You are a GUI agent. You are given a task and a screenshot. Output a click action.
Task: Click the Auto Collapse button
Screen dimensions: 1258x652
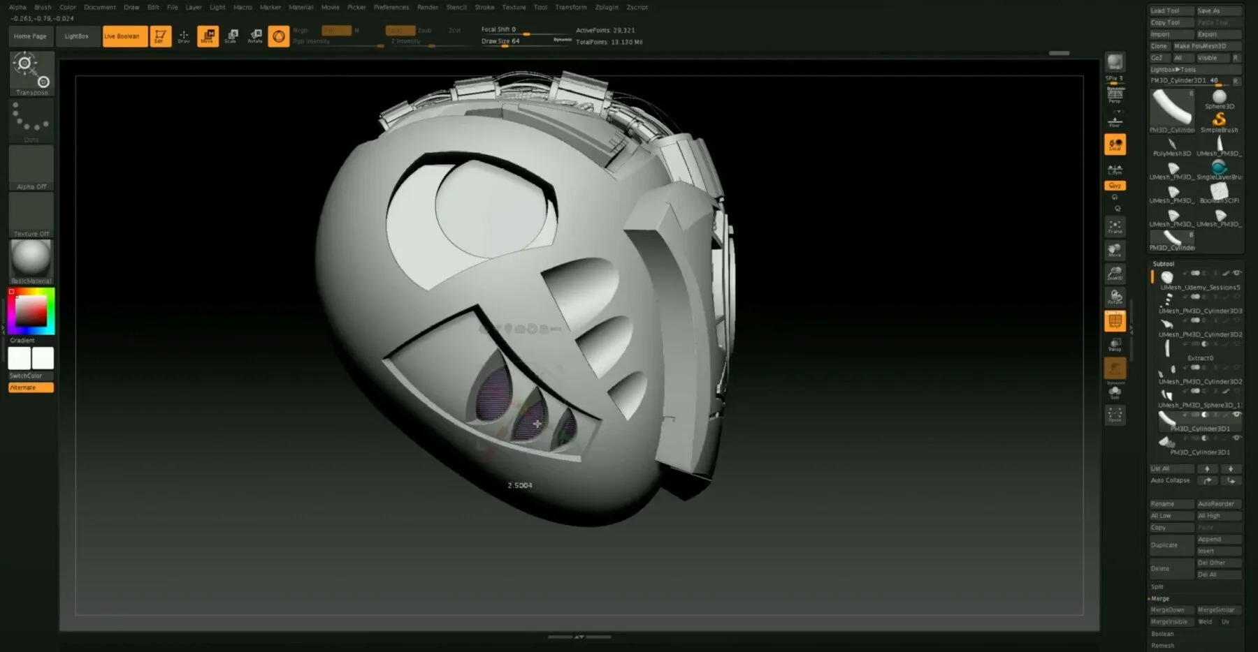pyautogui.click(x=1171, y=480)
